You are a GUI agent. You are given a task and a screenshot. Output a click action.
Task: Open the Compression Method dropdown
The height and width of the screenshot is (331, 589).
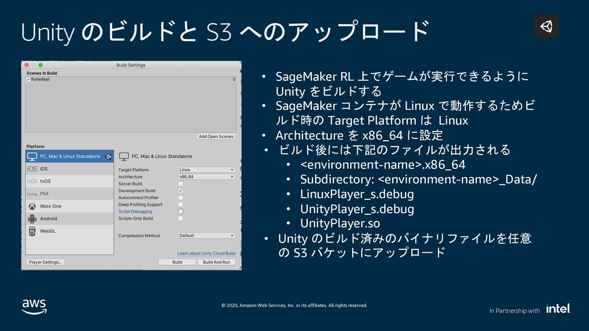[x=206, y=236]
